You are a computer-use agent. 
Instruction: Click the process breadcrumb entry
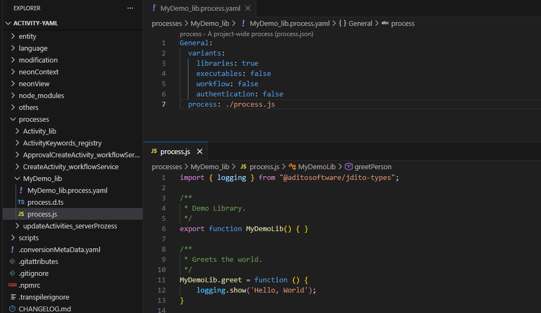tap(403, 23)
